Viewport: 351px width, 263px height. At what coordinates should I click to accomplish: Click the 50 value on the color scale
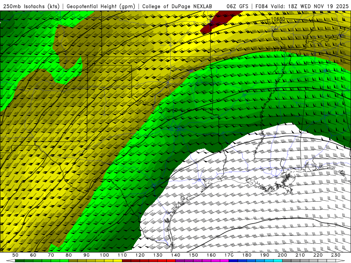point(15,255)
